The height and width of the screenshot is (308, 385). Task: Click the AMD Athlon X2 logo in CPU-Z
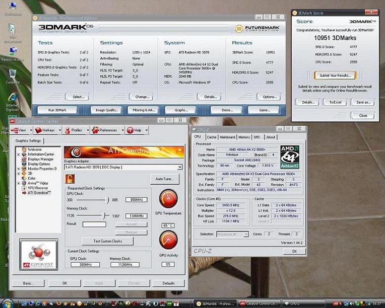(x=290, y=157)
